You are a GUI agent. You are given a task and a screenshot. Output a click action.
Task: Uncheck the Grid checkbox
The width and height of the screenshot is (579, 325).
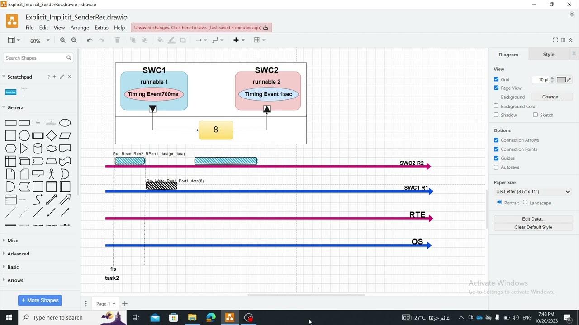click(x=496, y=79)
